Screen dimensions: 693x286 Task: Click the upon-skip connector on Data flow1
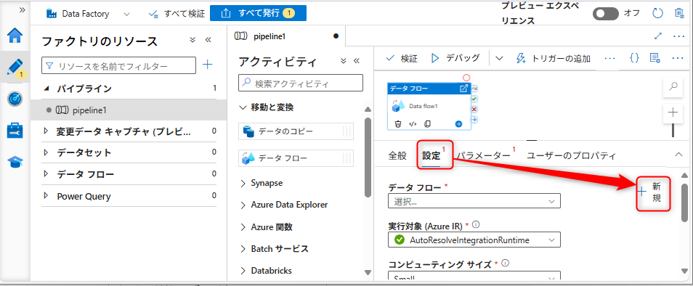click(x=474, y=89)
